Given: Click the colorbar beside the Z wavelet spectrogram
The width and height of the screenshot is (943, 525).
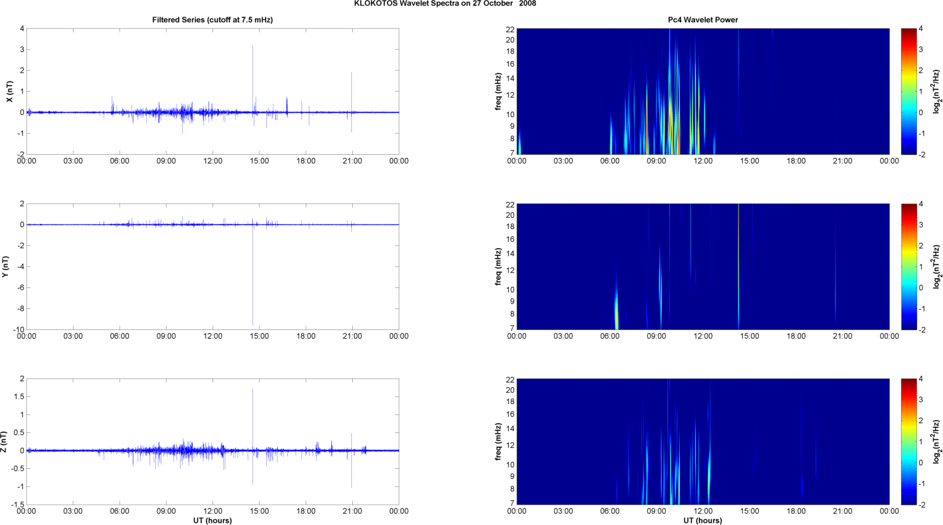Looking at the screenshot, I should point(908,442).
